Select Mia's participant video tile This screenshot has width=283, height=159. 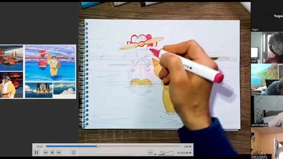click(267, 48)
